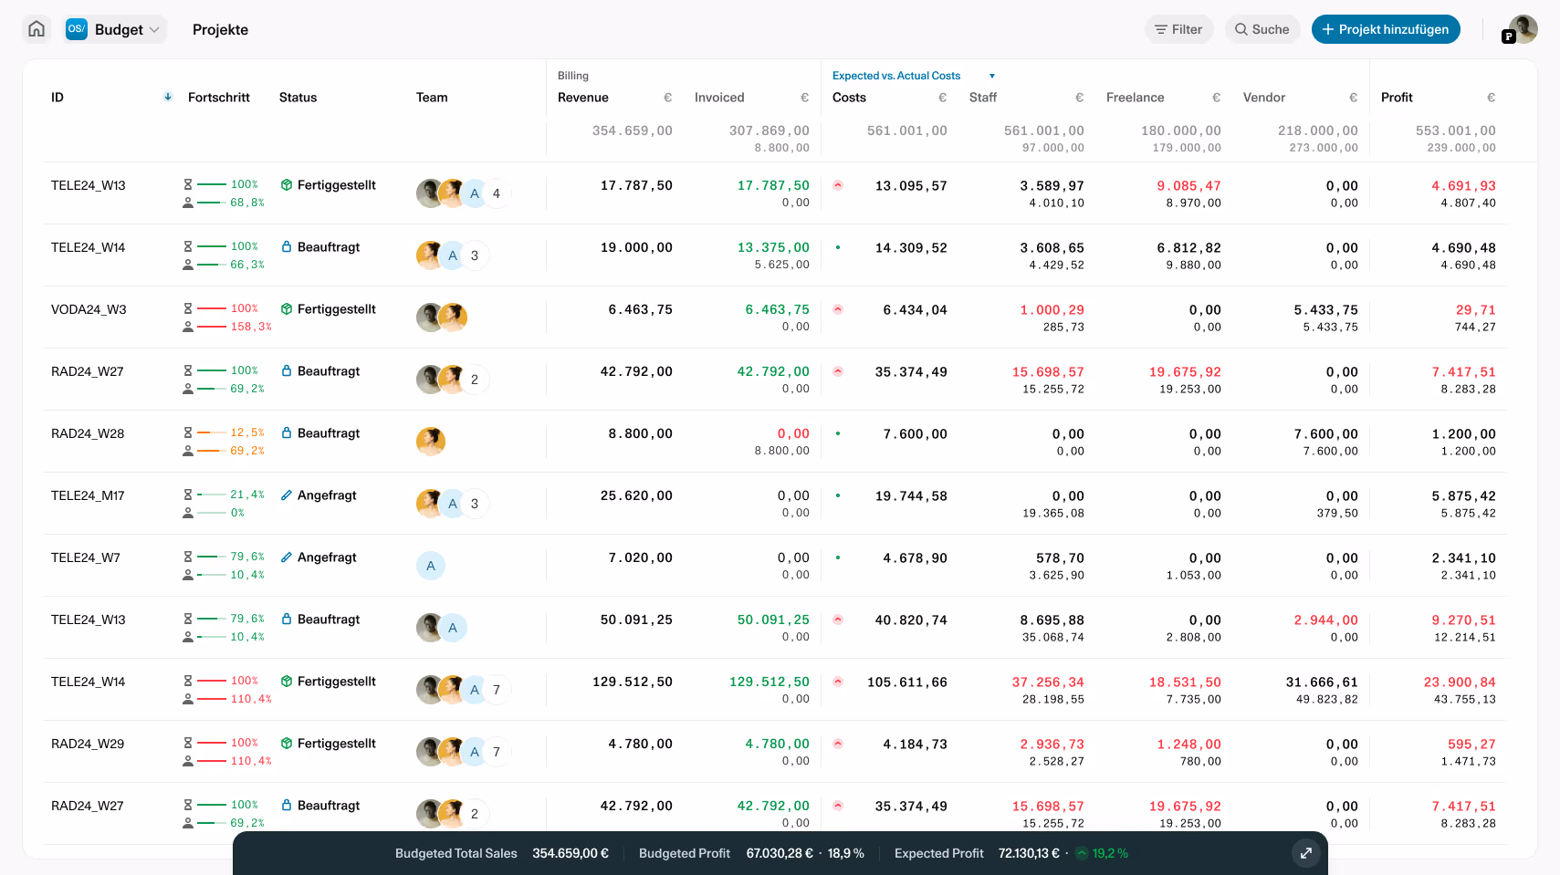Open the Filter button
The image size is (1560, 875).
pos(1178,29)
